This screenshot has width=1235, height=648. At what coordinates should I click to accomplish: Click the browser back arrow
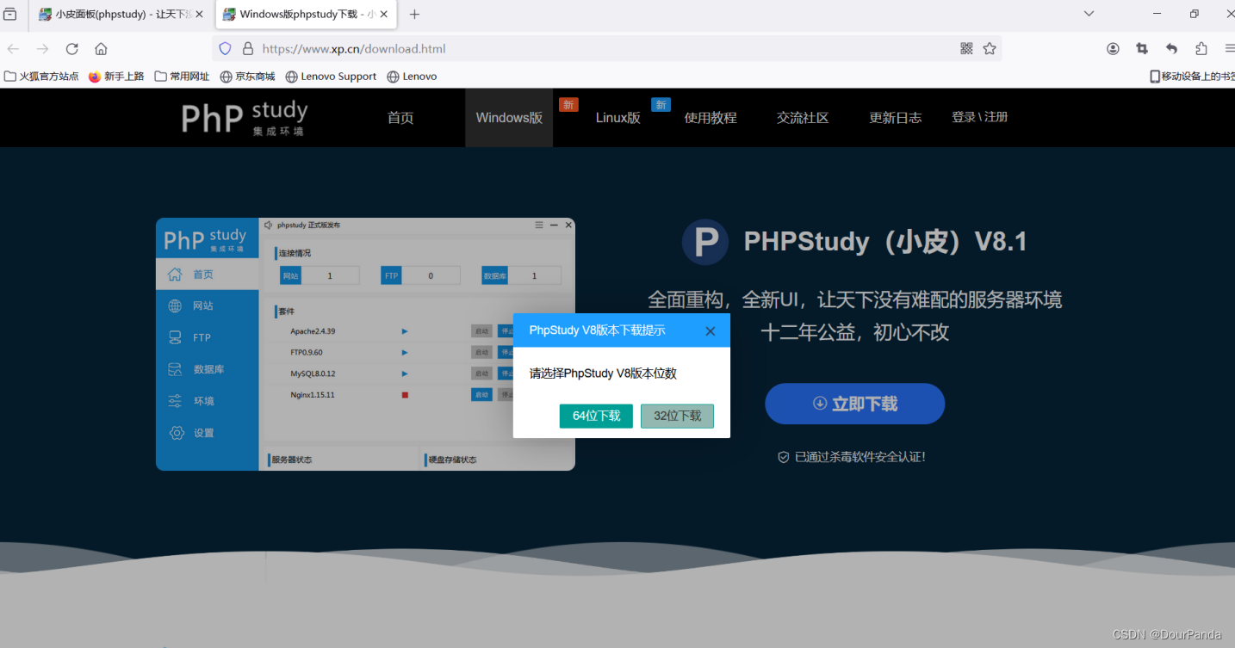(14, 49)
